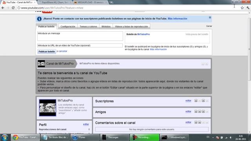Open Más información link in blue banner
Viewport: 251px width, 141px height.
pos(177,19)
